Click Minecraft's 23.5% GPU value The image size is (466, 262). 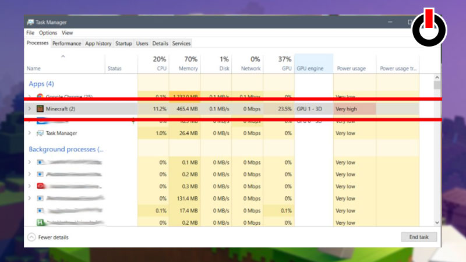tap(285, 109)
